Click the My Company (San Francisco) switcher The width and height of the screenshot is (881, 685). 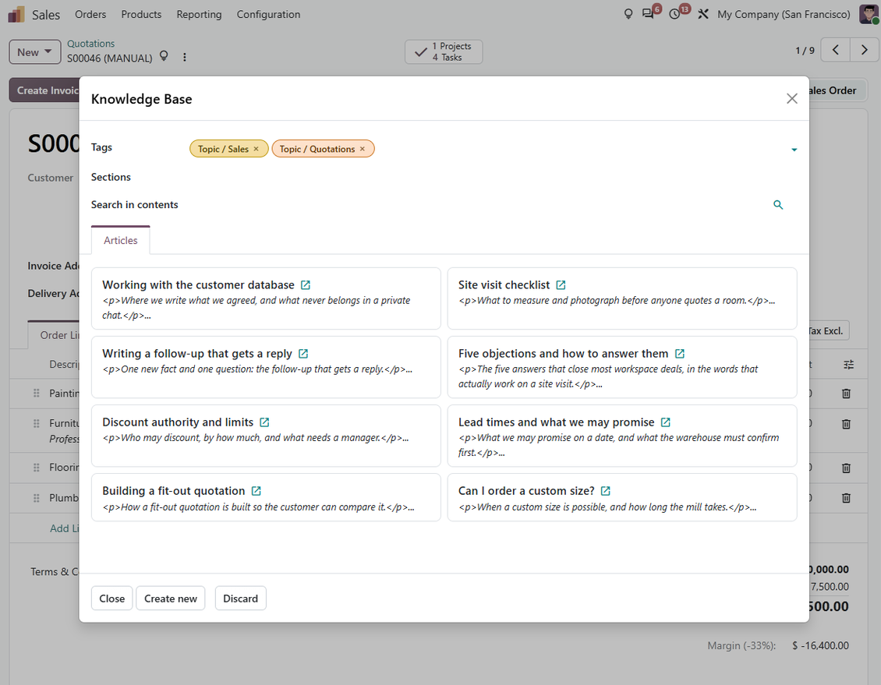click(784, 14)
